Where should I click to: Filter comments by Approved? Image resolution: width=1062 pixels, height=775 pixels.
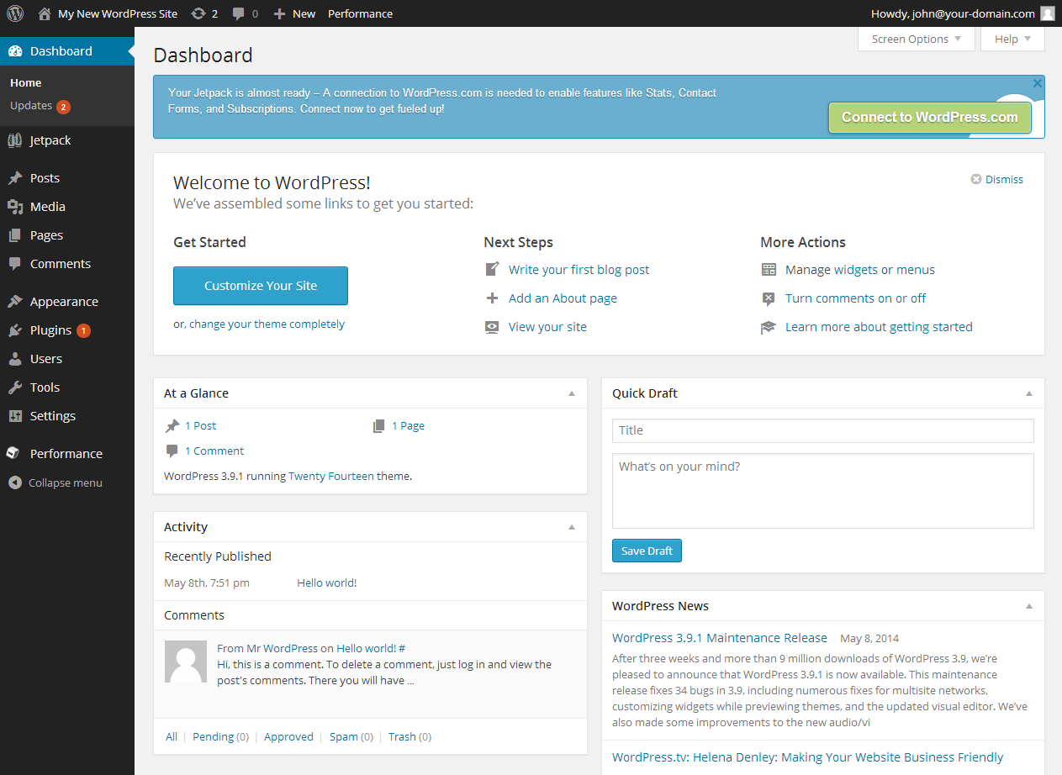point(288,736)
